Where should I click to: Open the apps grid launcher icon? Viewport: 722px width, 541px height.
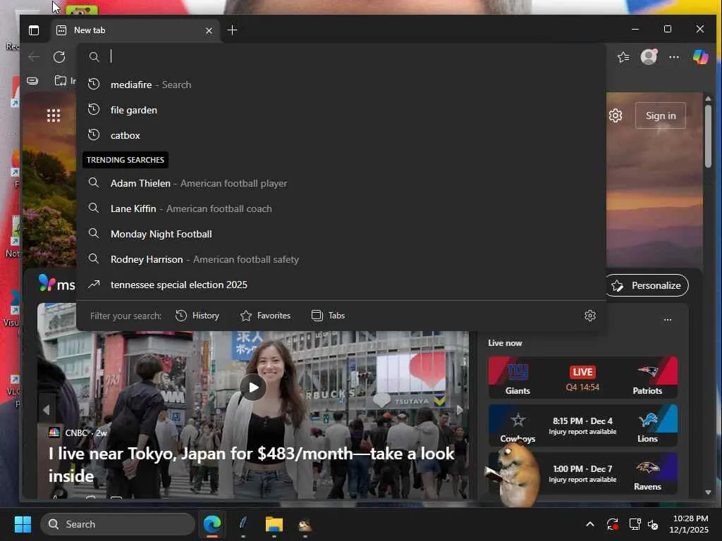tap(54, 116)
